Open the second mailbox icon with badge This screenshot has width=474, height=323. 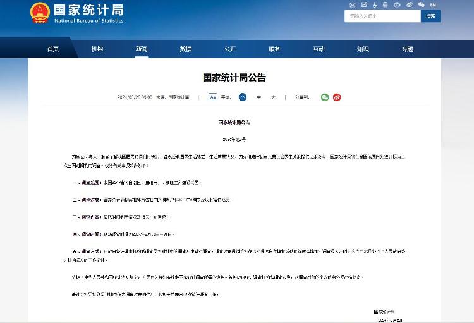coord(363,4)
